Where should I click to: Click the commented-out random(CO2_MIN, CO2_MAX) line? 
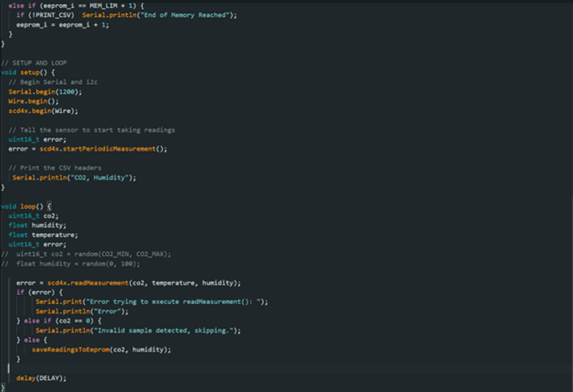click(86, 254)
